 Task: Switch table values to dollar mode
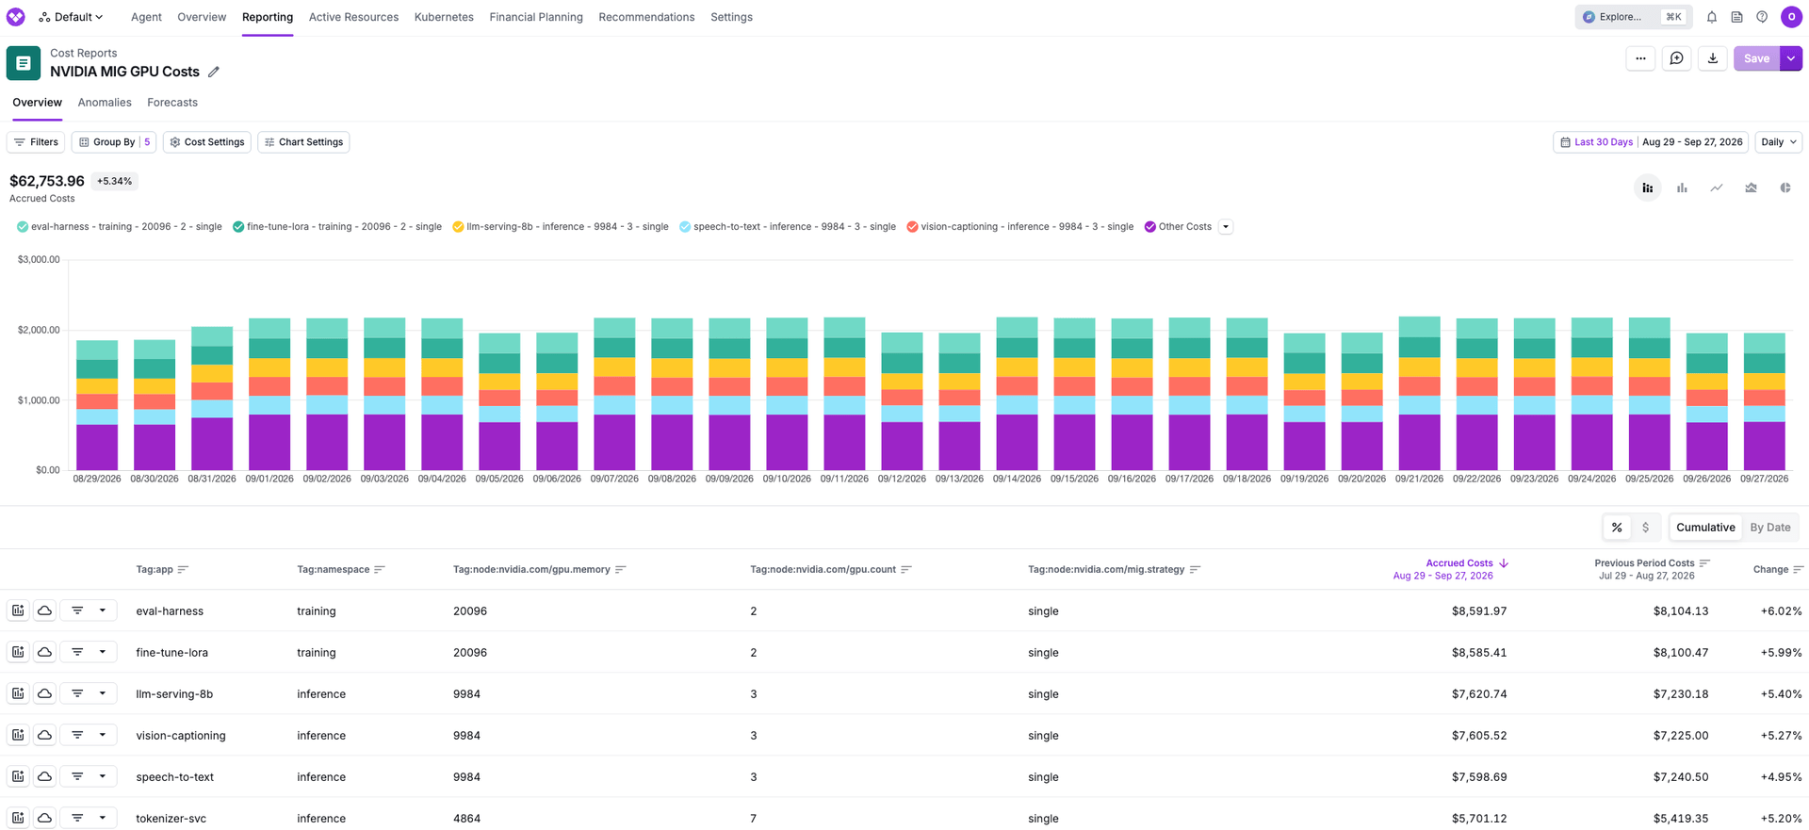click(x=1646, y=528)
